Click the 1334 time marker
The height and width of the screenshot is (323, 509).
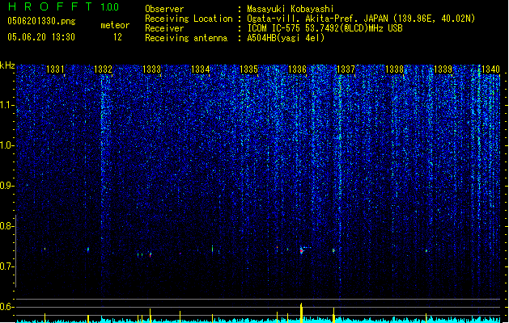pos(201,69)
